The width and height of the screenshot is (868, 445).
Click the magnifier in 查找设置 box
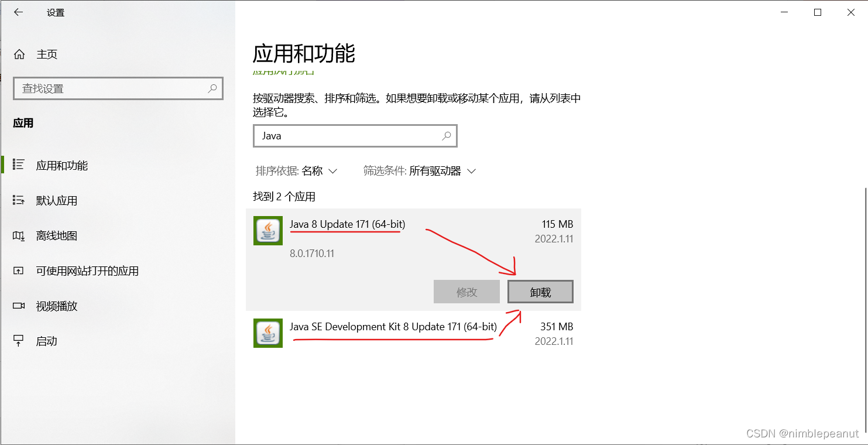[212, 88]
